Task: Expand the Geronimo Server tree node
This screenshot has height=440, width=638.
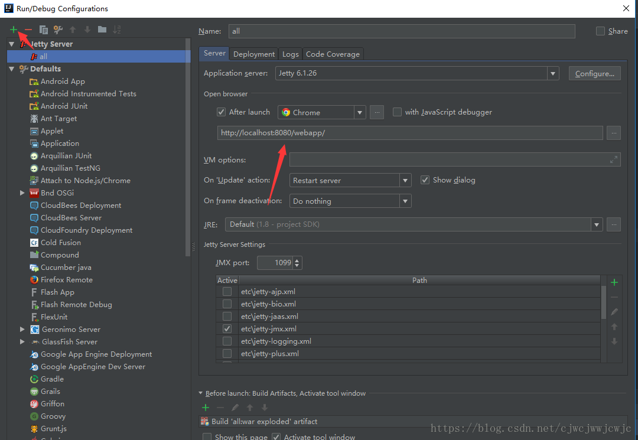Action: click(22, 330)
